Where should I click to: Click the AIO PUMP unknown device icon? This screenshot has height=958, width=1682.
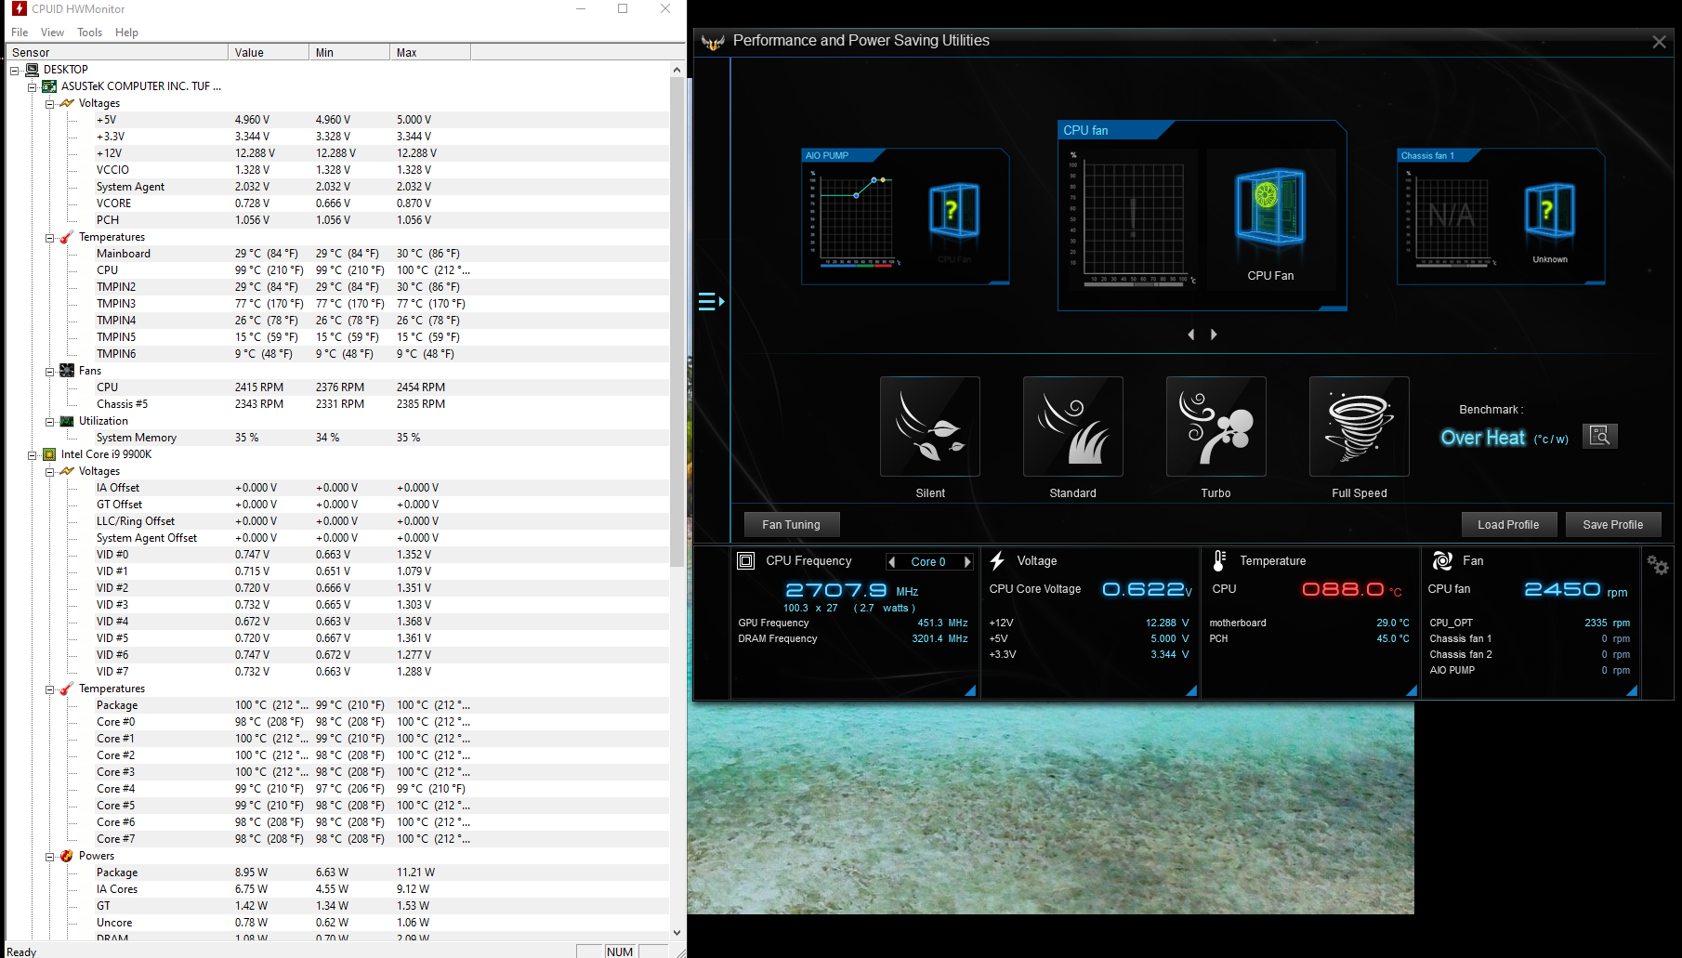point(954,211)
